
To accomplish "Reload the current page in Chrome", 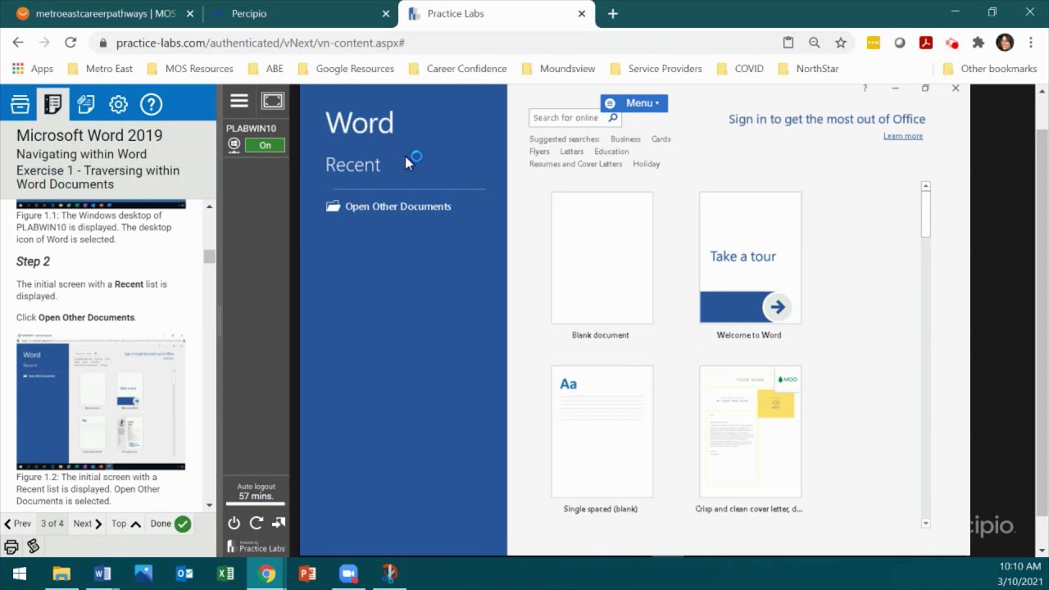I will 70,43.
